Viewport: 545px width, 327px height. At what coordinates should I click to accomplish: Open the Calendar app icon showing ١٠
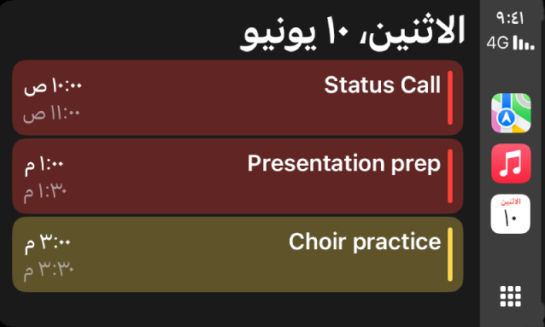click(510, 213)
